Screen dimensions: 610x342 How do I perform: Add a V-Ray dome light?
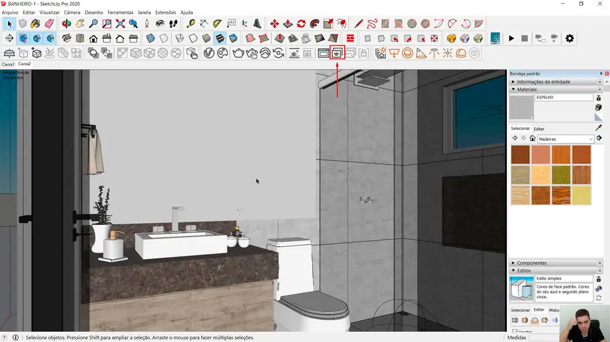[x=461, y=53]
